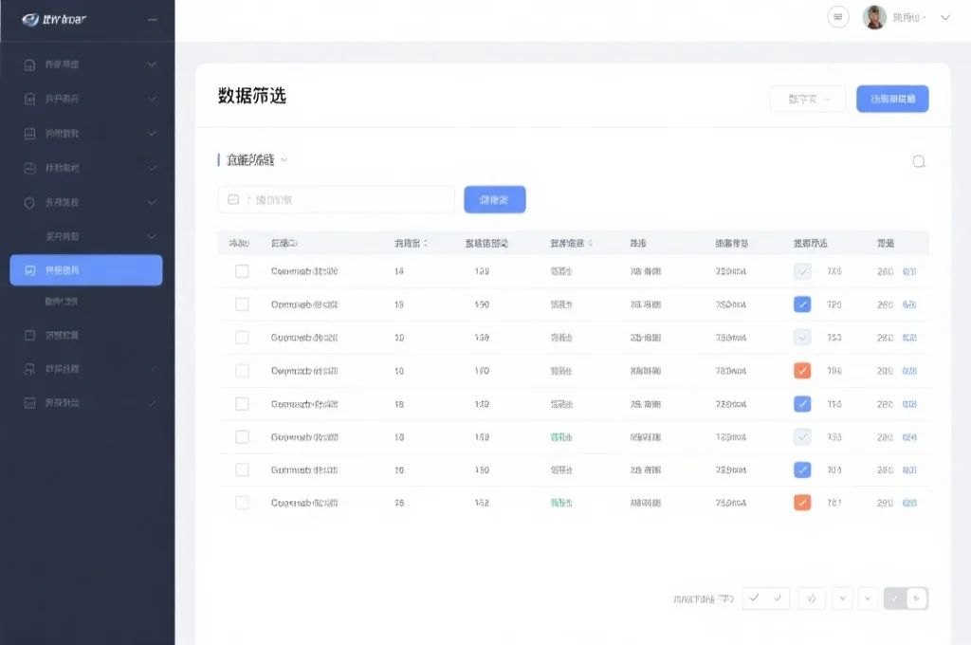The width and height of the screenshot is (971, 645).
Task: Open the account dropdown next to the avatar
Action: pos(943,16)
